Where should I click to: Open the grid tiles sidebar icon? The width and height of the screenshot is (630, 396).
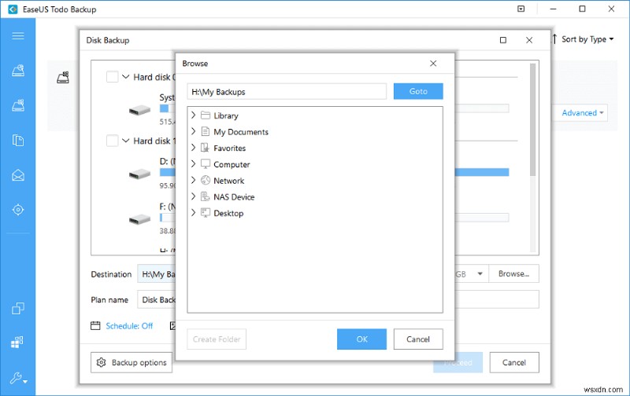[x=17, y=343]
